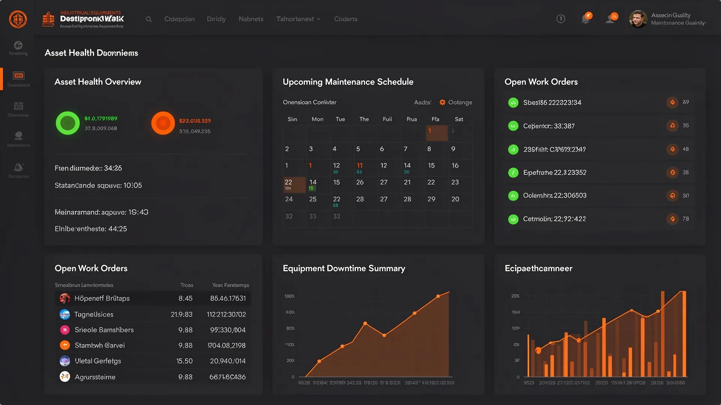The height and width of the screenshot is (405, 721).
Task: Click the Agrursstaime row avatar
Action: (x=65, y=376)
